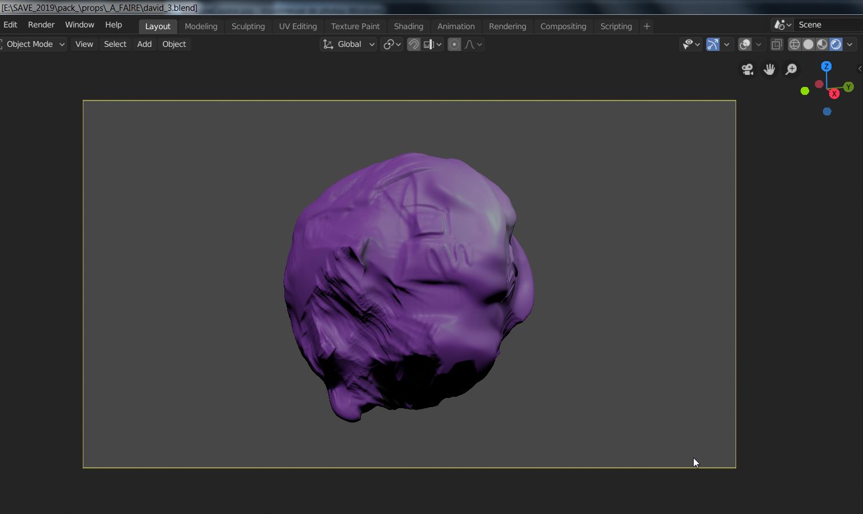863x514 pixels.
Task: Toggle show overlays button
Action: (x=745, y=45)
